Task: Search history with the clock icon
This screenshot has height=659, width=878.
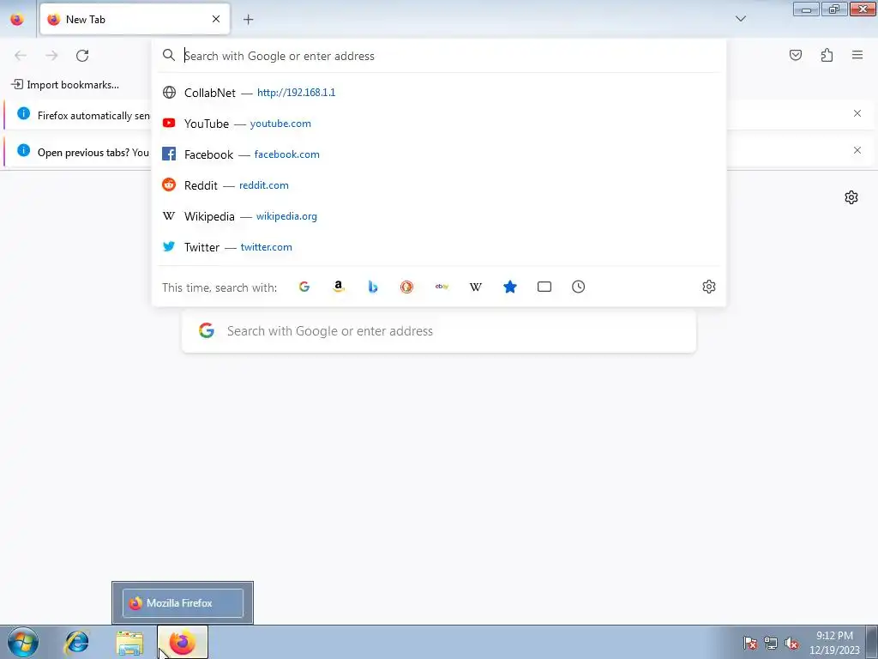Action: point(579,287)
